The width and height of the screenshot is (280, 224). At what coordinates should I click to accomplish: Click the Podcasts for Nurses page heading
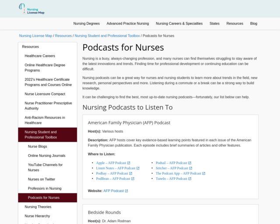click(123, 48)
